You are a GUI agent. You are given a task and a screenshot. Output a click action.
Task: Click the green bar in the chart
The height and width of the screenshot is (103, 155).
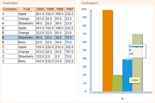click(117, 83)
